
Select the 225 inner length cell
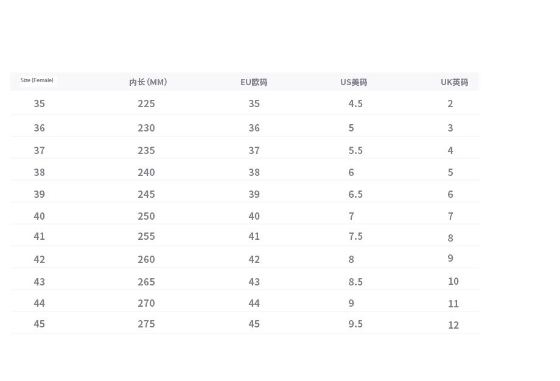click(146, 103)
